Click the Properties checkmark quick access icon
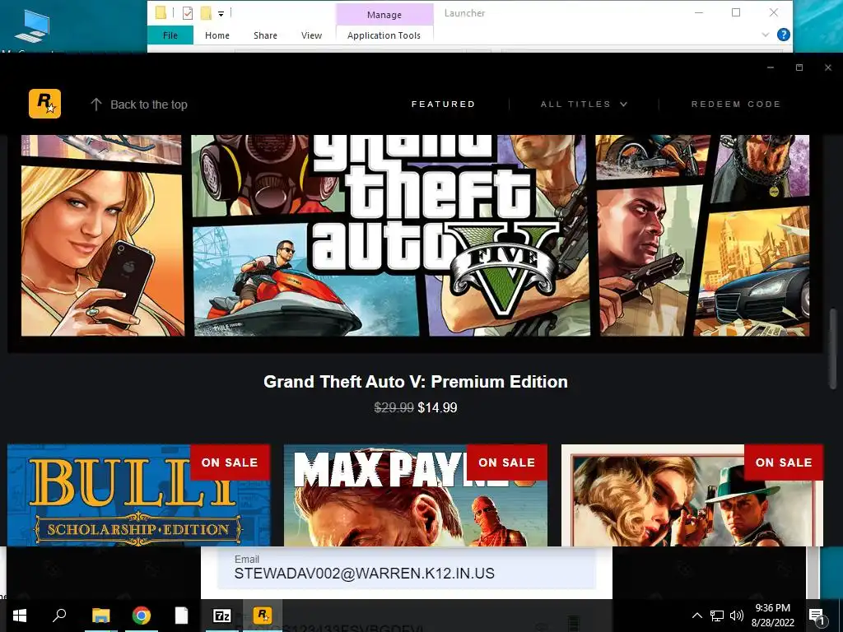This screenshot has width=843, height=632. 187,13
